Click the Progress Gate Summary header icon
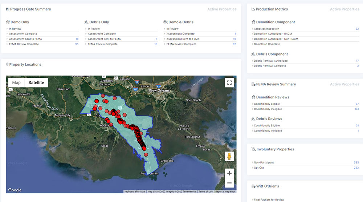Image resolution: width=363 pixels, height=202 pixels. (8, 9)
